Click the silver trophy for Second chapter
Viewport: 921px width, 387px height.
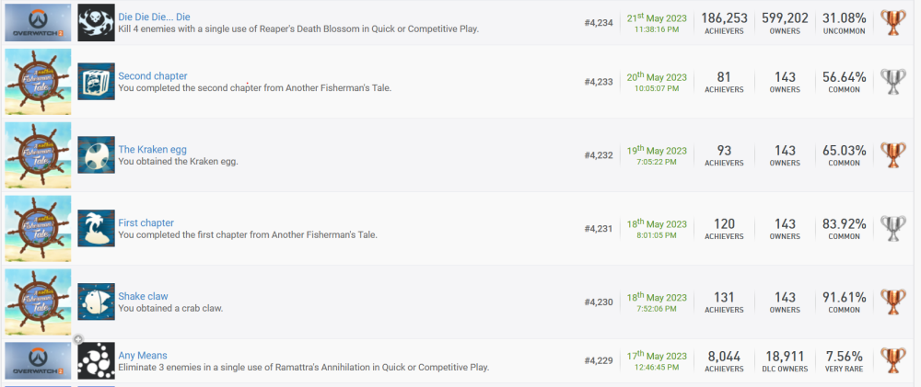[x=892, y=81]
